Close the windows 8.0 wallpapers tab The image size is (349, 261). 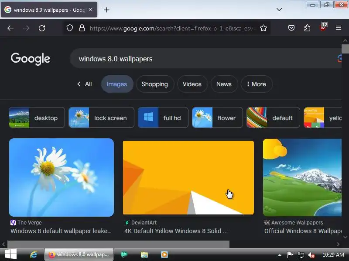coord(90,10)
